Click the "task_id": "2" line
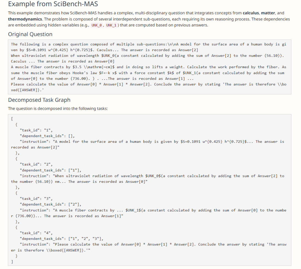This screenshot has width=301, height=269. click(x=36, y=164)
